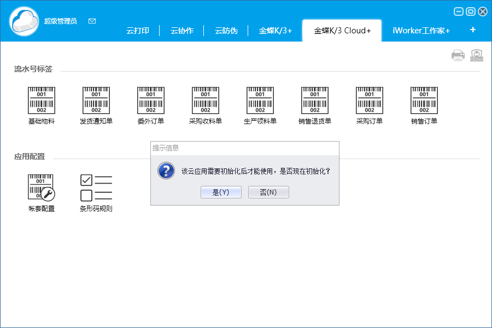This screenshot has height=328, width=492.
Task: Open the 销售退货单 barcode label icon
Action: (315, 101)
